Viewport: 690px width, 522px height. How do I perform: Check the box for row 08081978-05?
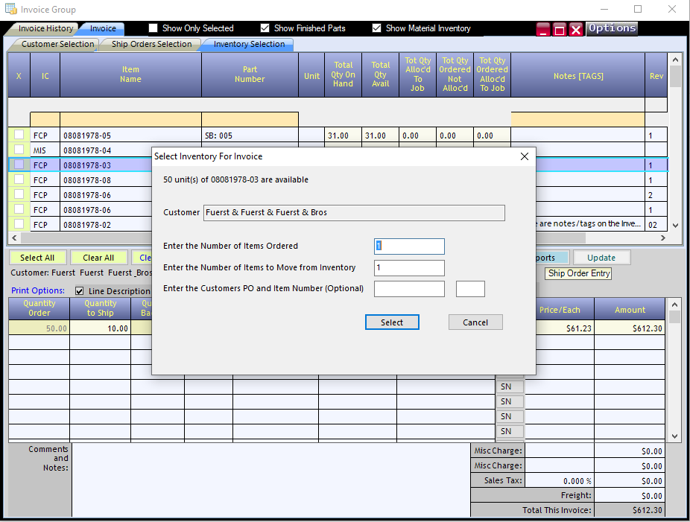point(19,135)
